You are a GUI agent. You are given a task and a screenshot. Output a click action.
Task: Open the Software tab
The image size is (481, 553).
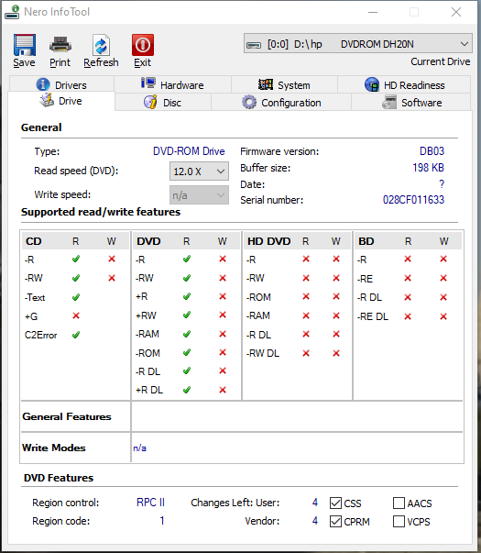[x=411, y=103]
